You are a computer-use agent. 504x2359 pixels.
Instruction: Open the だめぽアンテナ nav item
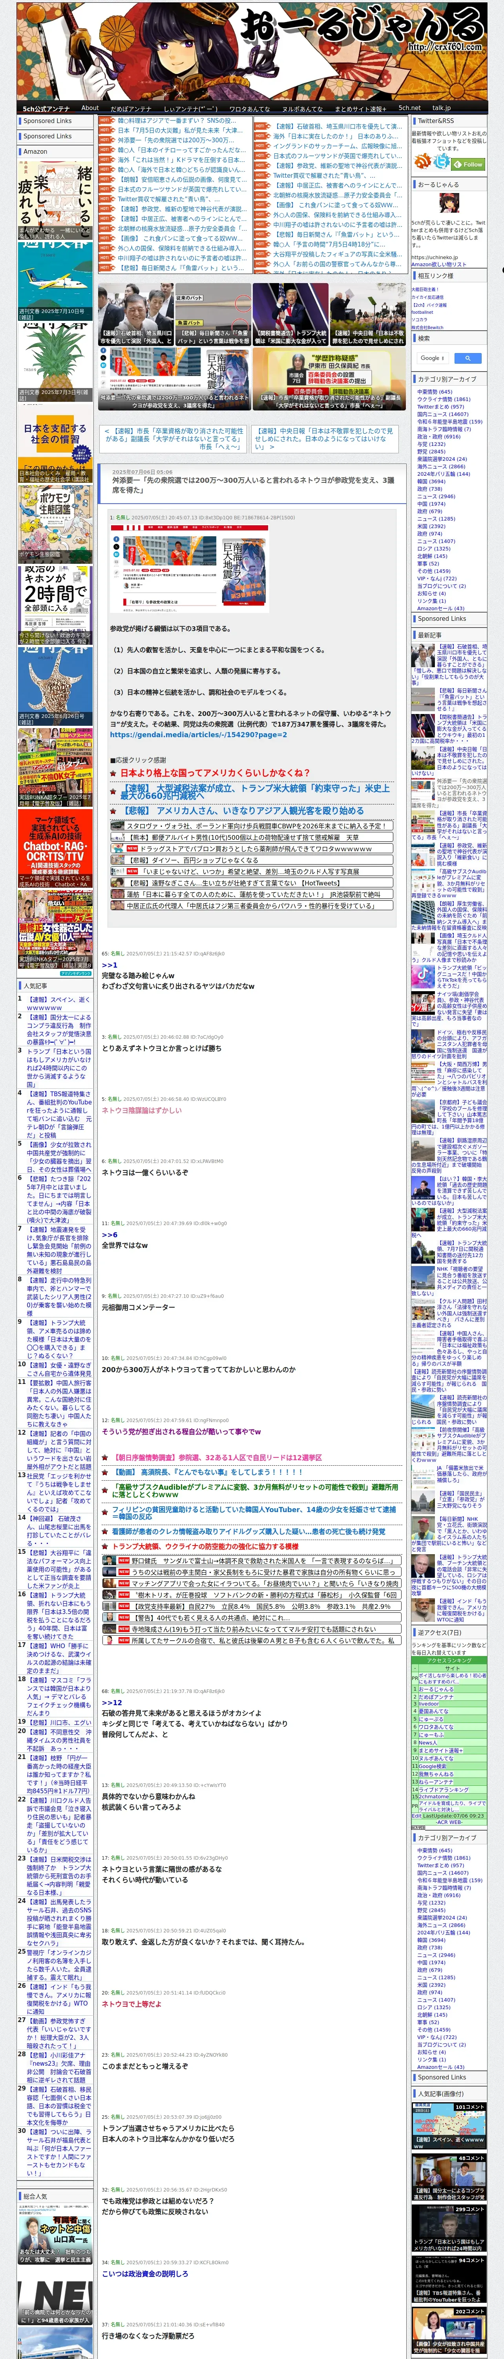pos(131,108)
